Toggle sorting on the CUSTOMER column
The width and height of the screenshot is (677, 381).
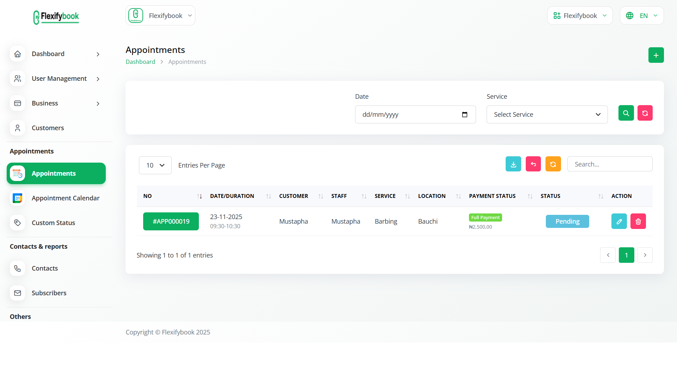pos(320,196)
